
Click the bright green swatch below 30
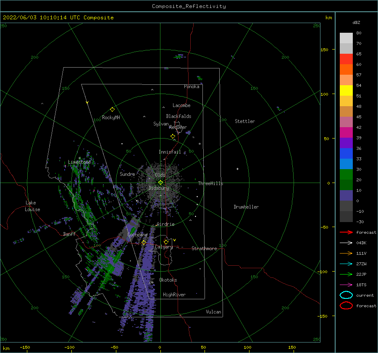pos(346,175)
